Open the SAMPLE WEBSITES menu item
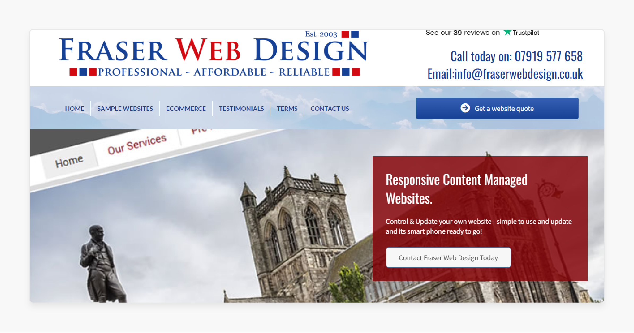 coord(124,109)
